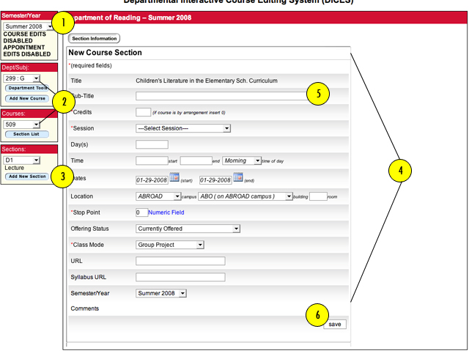Open the Morning time of day dropdown
The width and height of the screenshot is (469, 359).
pos(242,160)
